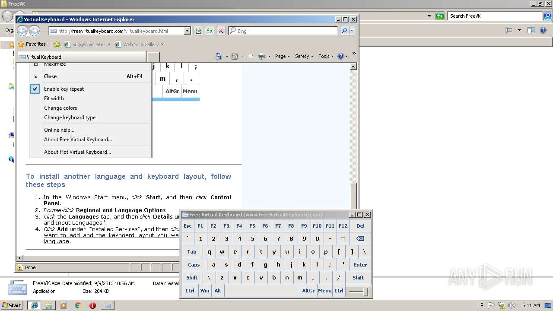The width and height of the screenshot is (553, 311).
Task: Click the Search FreeVK input box
Action: point(495,16)
